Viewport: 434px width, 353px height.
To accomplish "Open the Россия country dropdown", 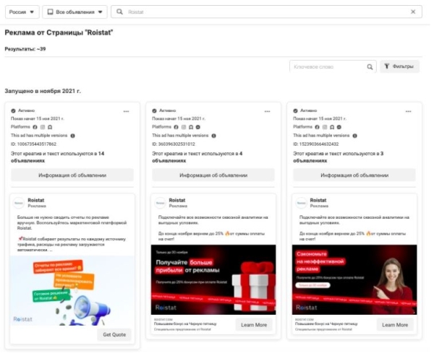I will coord(22,12).
